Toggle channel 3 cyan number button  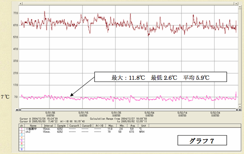click(22, 135)
